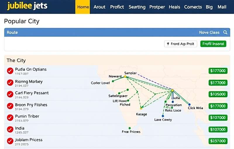Screen dimensions: 234x149
Task: Click the Click Mila blue map marker
Action: (189, 104)
